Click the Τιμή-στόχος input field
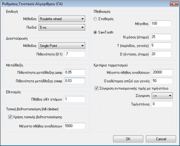Viewport: 180px width, 146px height. click(x=162, y=104)
